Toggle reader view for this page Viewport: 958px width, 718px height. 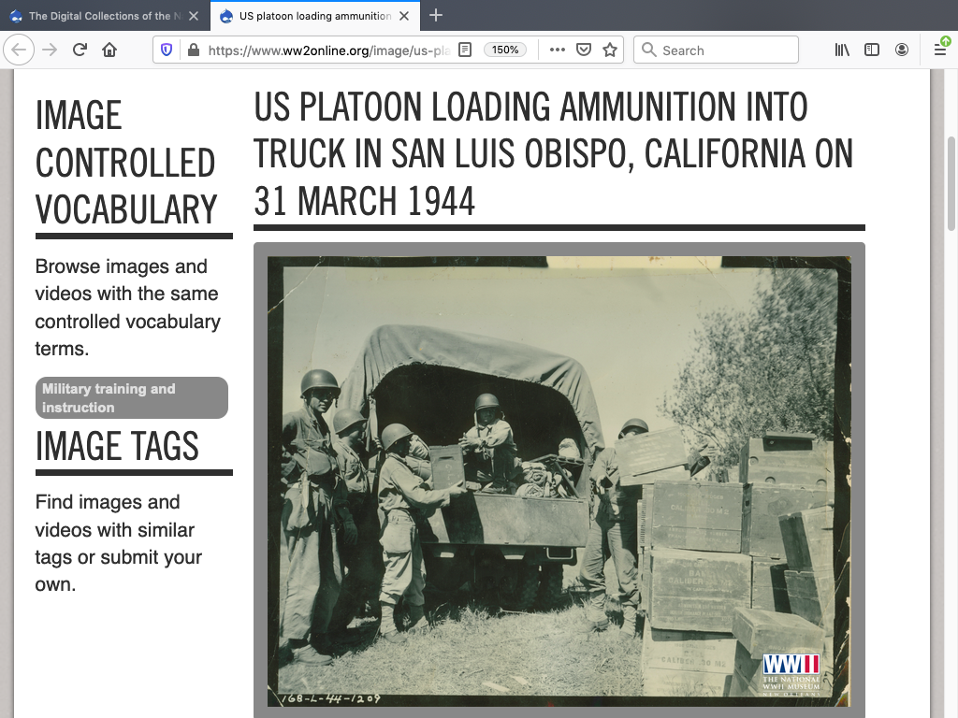click(465, 50)
